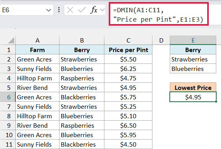Image resolution: width=221 pixels, height=149 pixels.
Task: Select the $4.95 price cell in column C
Action: (128, 88)
